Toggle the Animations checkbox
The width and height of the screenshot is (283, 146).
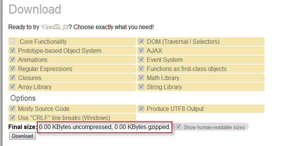[12, 59]
